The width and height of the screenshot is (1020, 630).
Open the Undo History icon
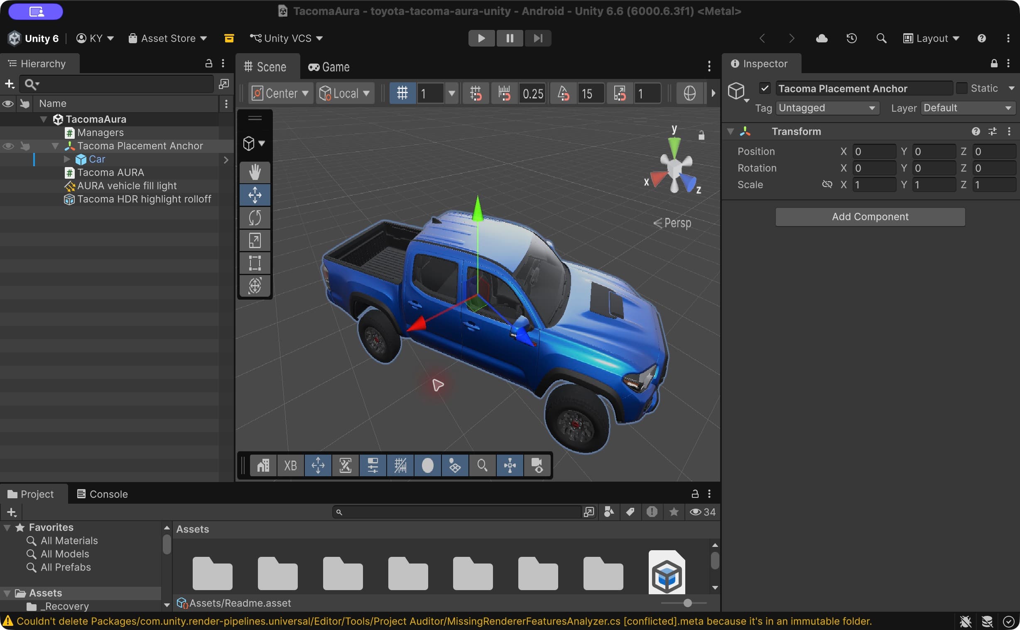[851, 38]
